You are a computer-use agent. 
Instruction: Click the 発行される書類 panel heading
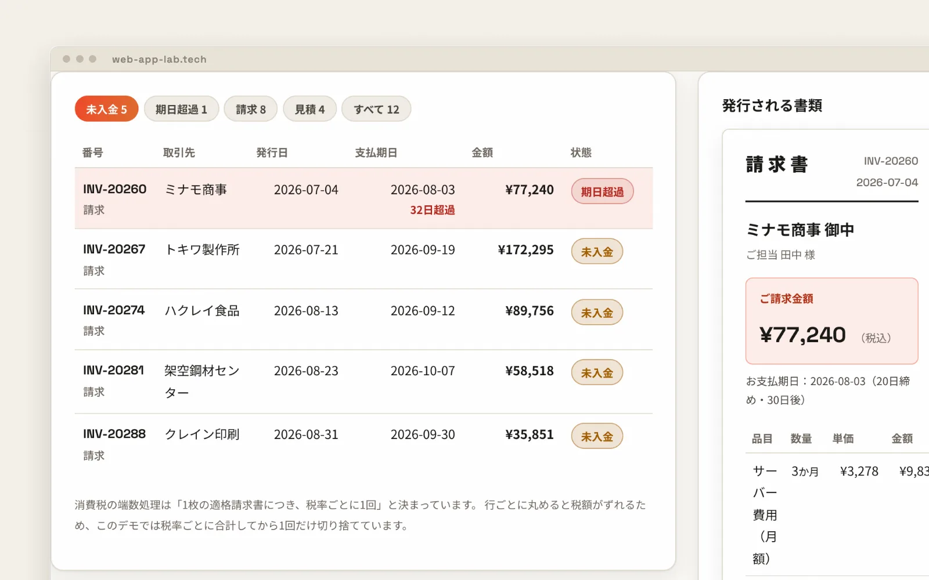point(772,106)
